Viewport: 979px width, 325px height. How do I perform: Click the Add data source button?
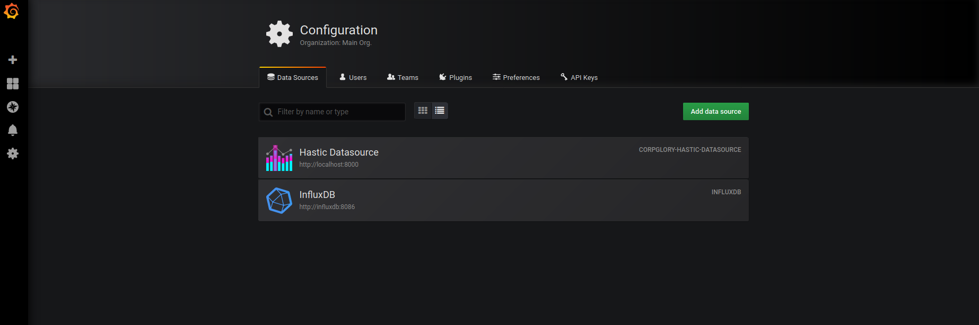pyautogui.click(x=716, y=112)
